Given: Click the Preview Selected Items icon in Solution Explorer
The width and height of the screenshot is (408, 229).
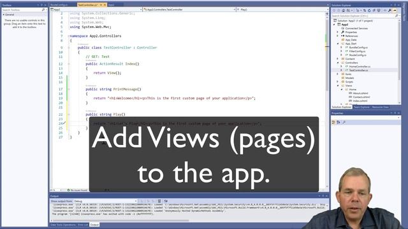Looking at the screenshot, I should pos(395,10).
